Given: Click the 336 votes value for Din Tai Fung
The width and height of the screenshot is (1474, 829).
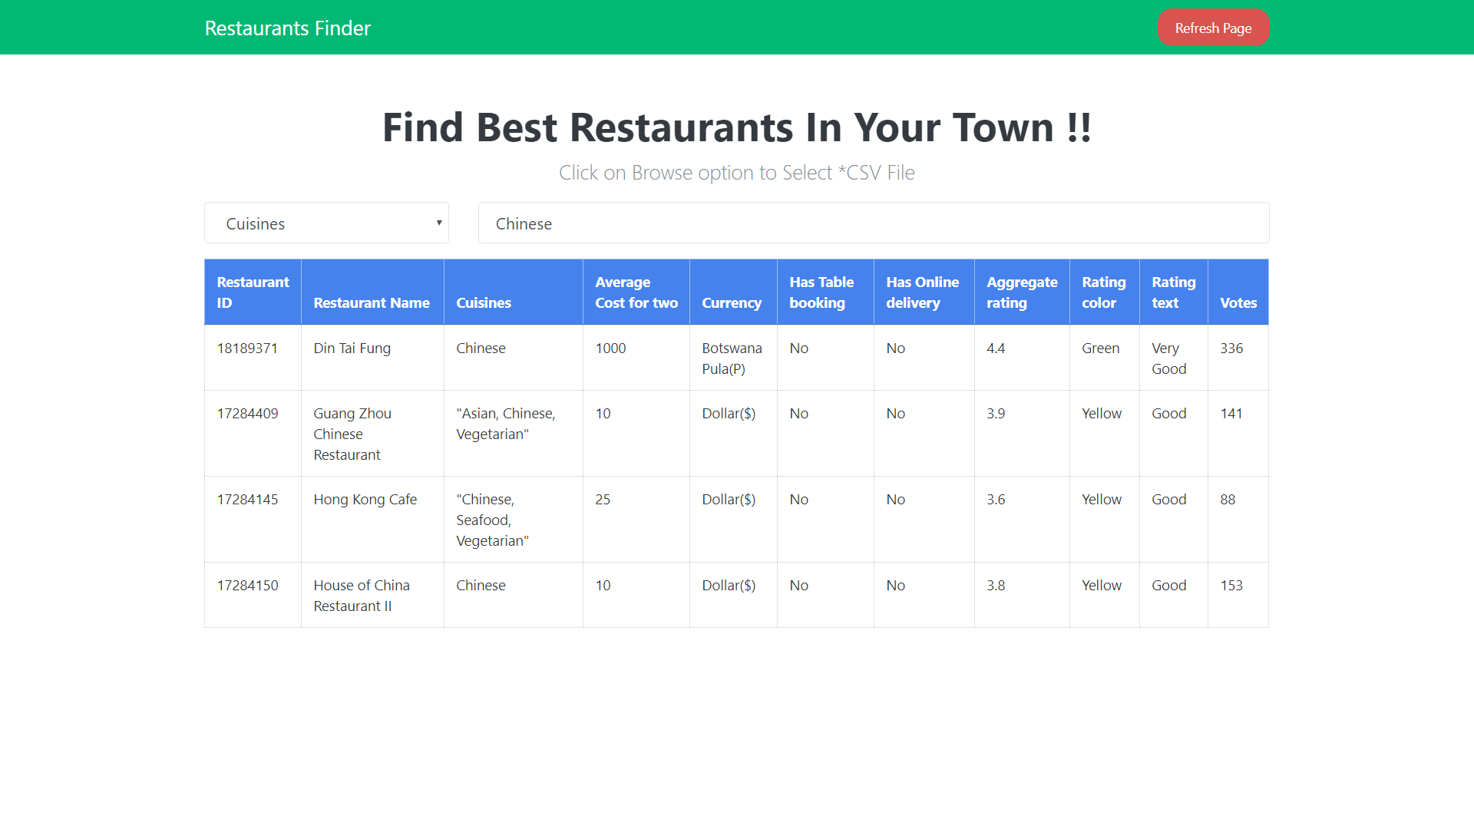Looking at the screenshot, I should pyautogui.click(x=1231, y=348).
